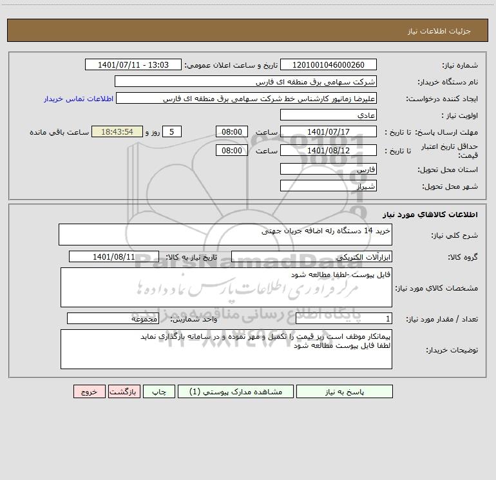Image resolution: width=496 pixels, height=480 pixels.
Task: Click the remaining days field showing 5
Action: tap(172, 131)
